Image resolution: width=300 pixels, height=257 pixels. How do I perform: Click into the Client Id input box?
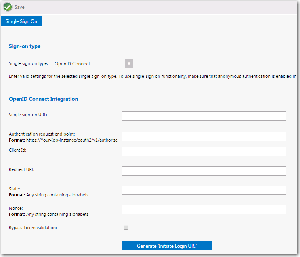pyautogui.click(x=204, y=151)
